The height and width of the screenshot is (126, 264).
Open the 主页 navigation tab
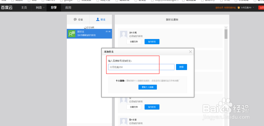coord(24,8)
